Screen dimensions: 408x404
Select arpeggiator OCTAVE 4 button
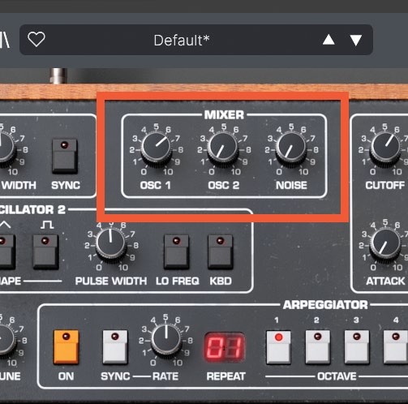point(396,347)
